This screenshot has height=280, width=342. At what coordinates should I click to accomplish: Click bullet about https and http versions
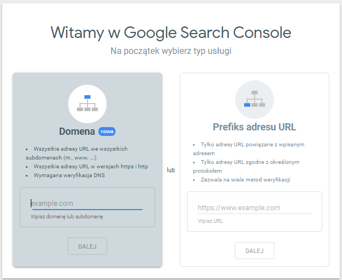click(x=90, y=166)
